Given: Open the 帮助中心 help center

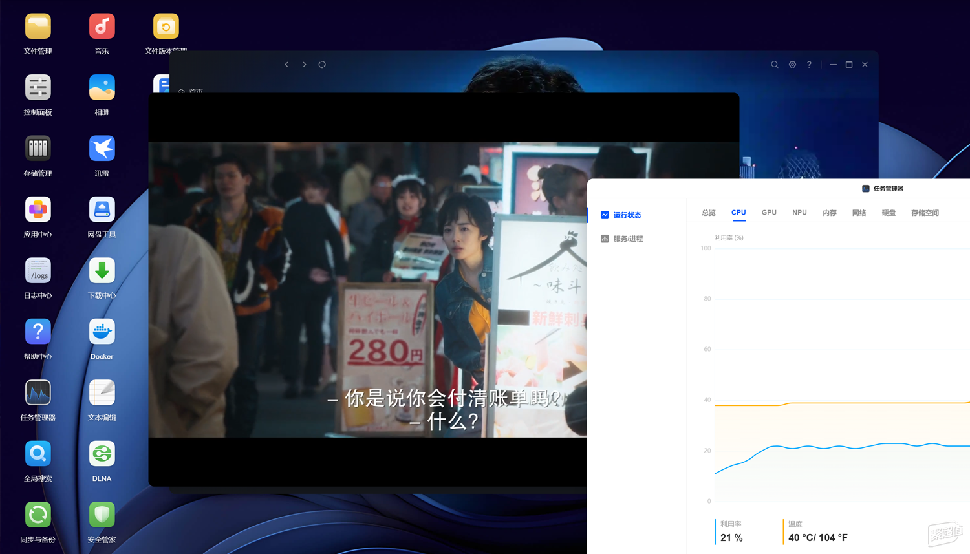Looking at the screenshot, I should tap(38, 332).
